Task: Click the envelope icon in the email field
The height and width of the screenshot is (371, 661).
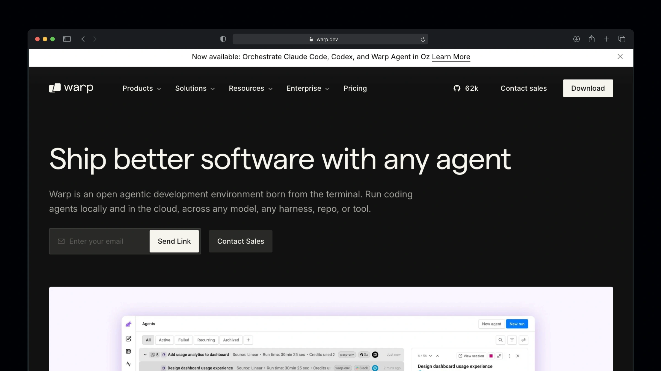Action: point(61,241)
